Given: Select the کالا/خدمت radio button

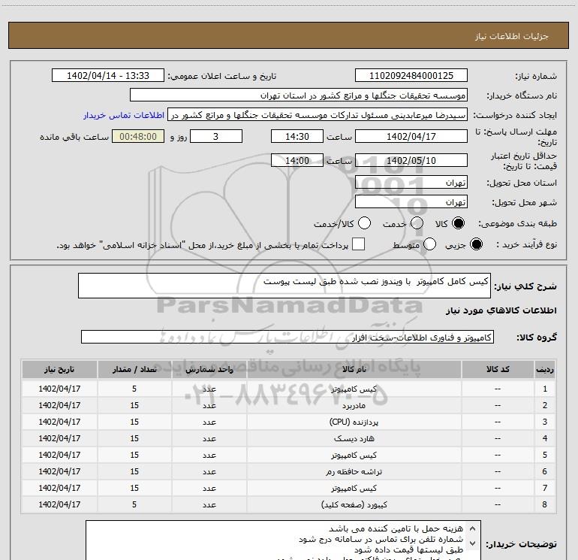Looking at the screenshot, I should [x=364, y=223].
